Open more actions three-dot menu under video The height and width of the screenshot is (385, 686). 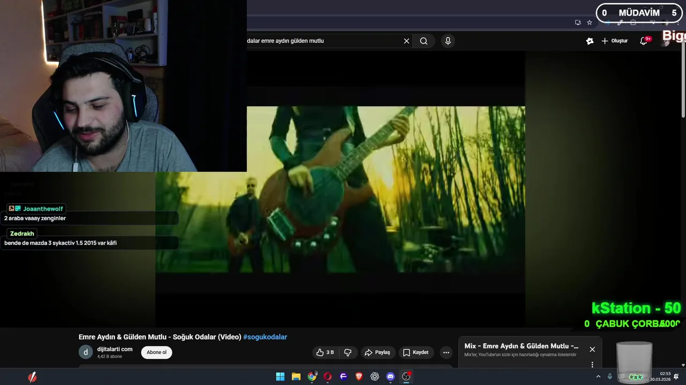coord(446,352)
